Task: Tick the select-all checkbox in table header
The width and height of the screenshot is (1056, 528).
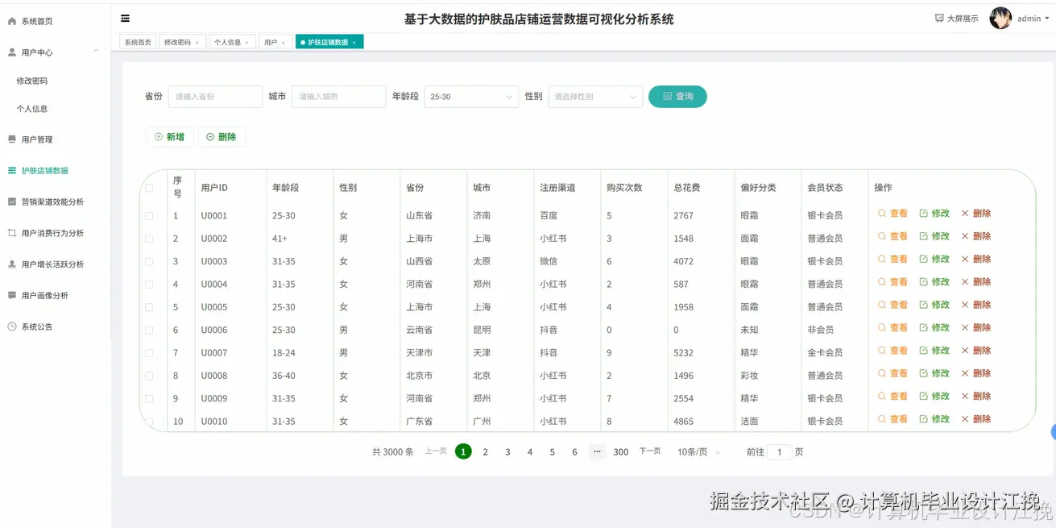Action: pyautogui.click(x=149, y=188)
